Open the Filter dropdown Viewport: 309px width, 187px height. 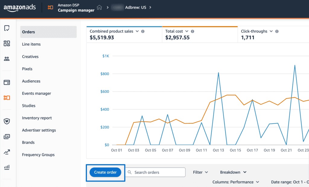point(201,172)
